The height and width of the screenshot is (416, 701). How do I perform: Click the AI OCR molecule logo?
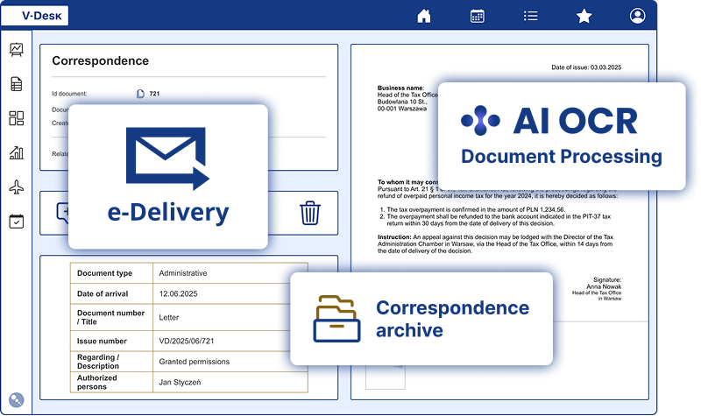(x=480, y=121)
